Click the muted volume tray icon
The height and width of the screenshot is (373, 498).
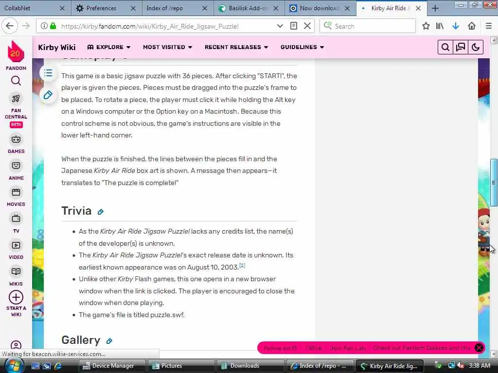click(x=461, y=366)
